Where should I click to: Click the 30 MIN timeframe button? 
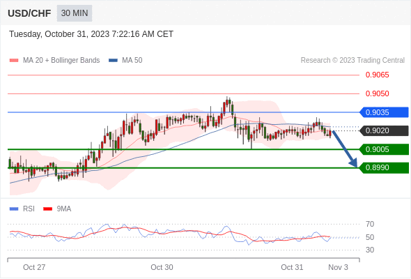(x=75, y=13)
